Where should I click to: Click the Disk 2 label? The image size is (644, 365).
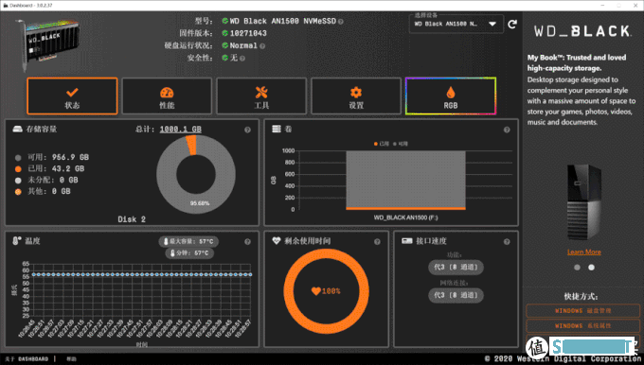point(132,219)
